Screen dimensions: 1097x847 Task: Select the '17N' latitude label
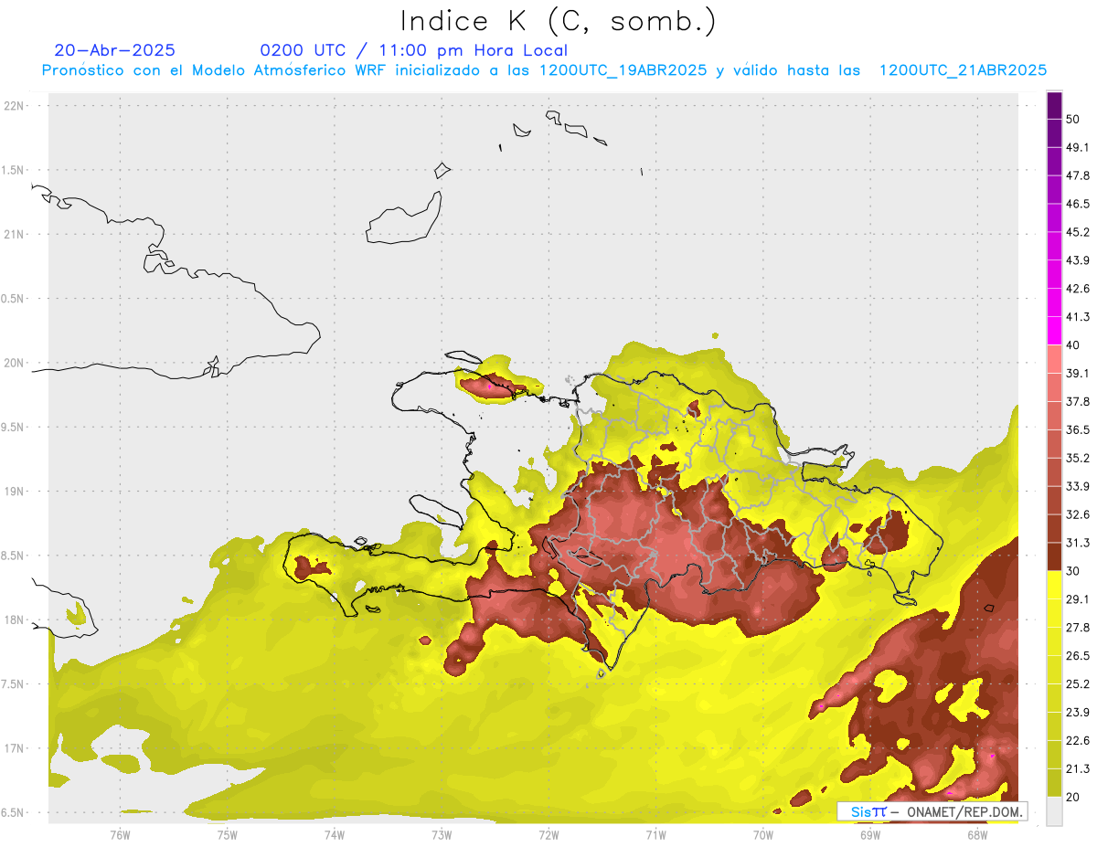[15, 749]
